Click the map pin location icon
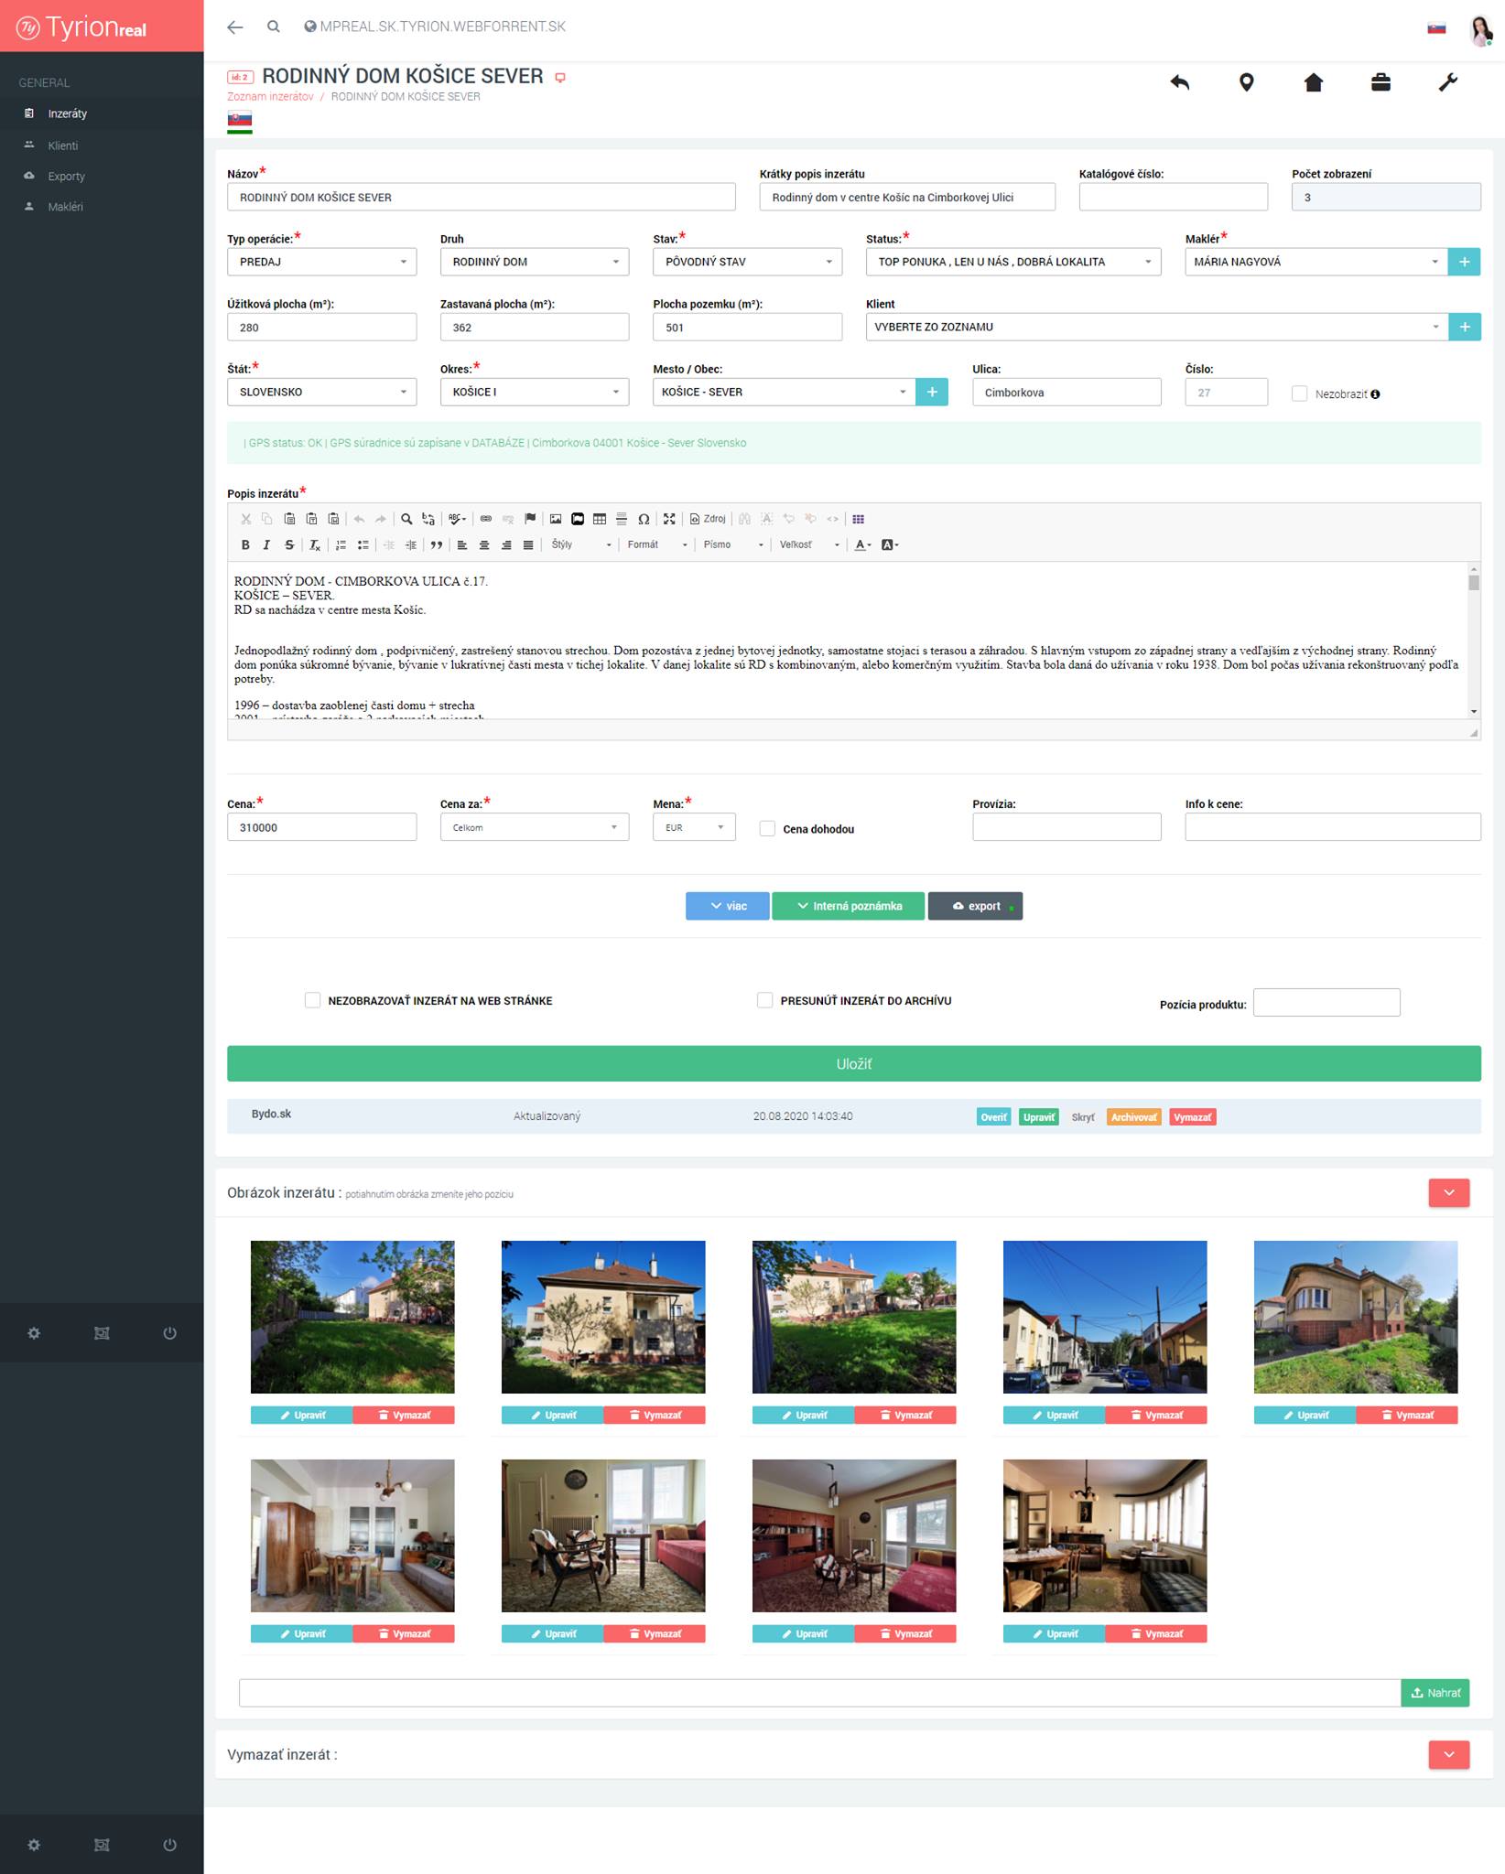Viewport: 1505px width, 1874px height. [1246, 82]
